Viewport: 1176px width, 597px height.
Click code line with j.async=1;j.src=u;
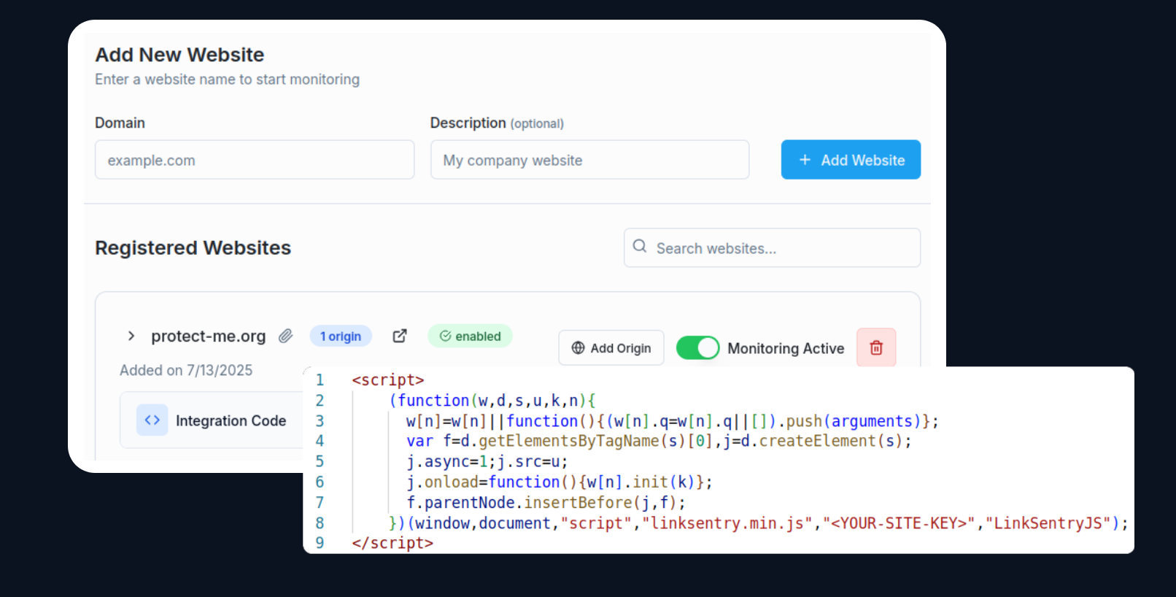[487, 462]
